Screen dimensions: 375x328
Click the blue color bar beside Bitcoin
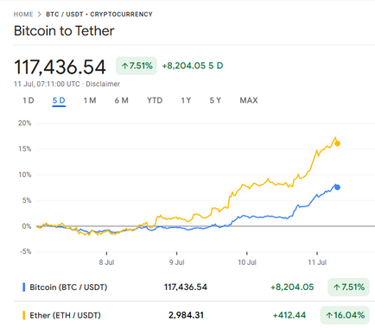23,287
